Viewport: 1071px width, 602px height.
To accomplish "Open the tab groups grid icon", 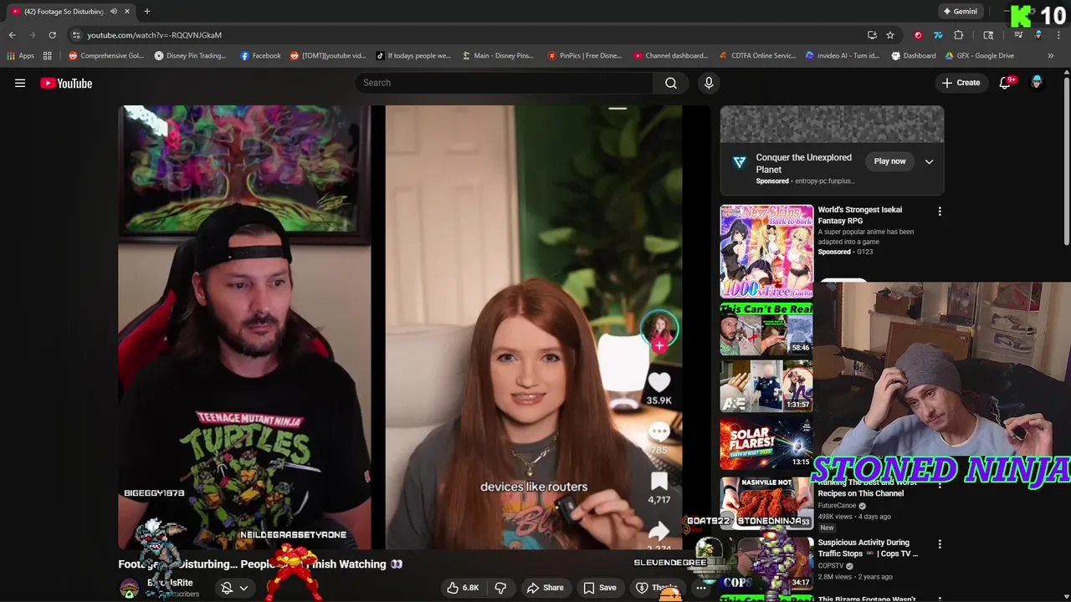I will (48, 56).
